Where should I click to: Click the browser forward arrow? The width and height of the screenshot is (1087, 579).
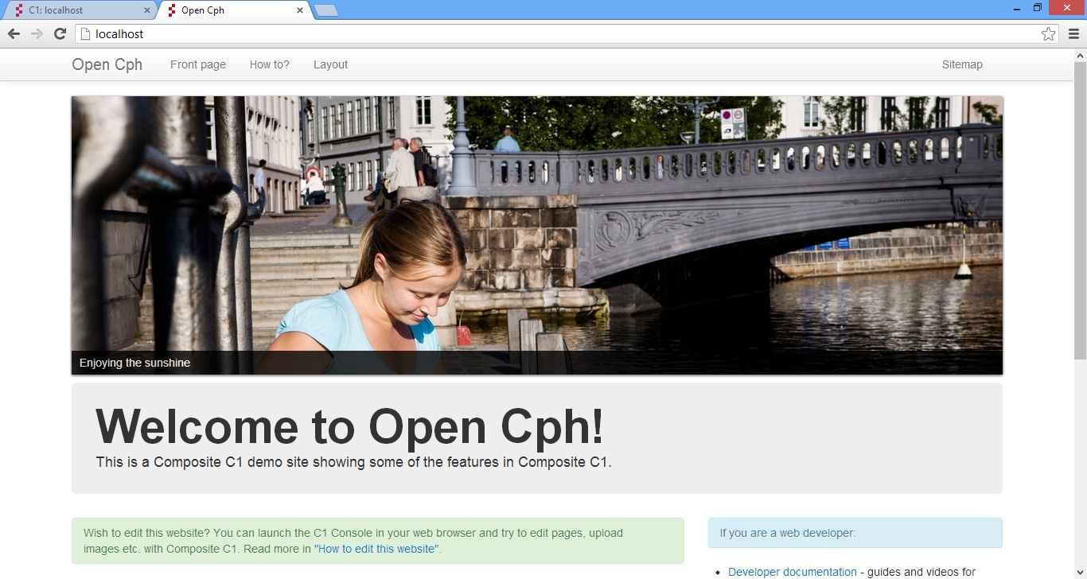click(37, 33)
